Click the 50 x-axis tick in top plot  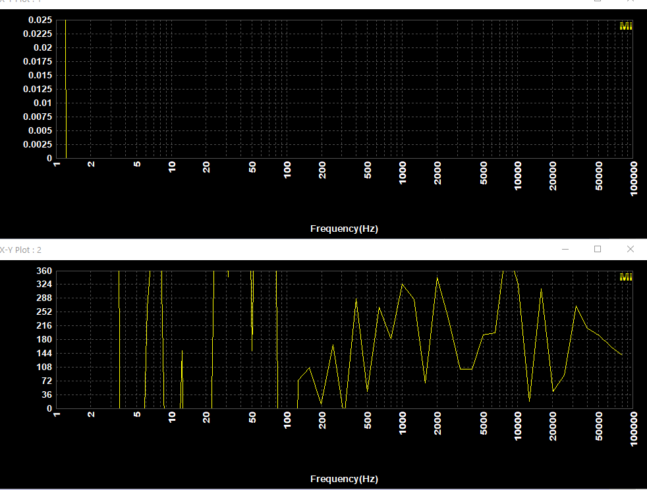click(x=252, y=167)
